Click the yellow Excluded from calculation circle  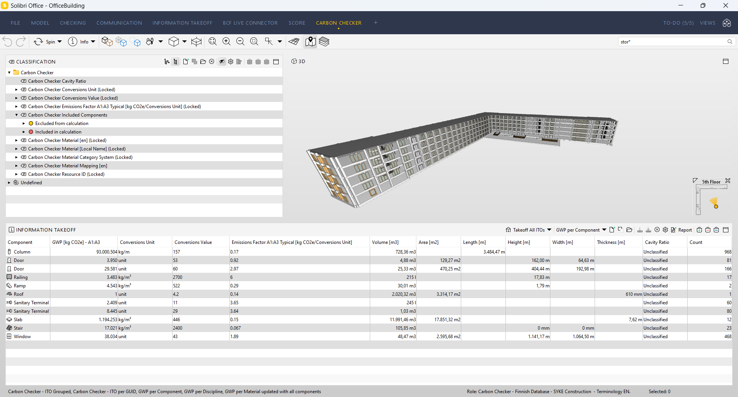click(31, 123)
